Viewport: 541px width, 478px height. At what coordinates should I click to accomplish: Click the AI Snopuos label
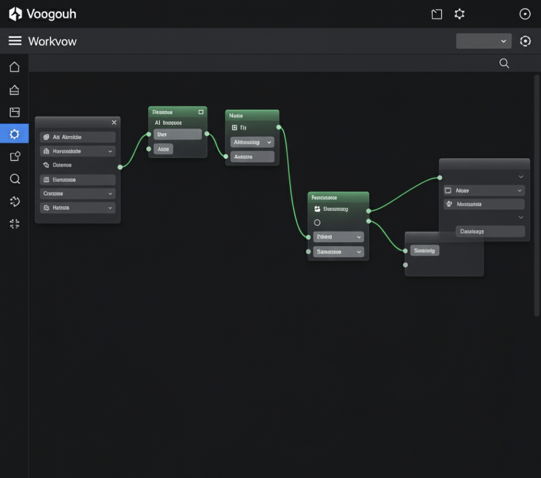(168, 123)
